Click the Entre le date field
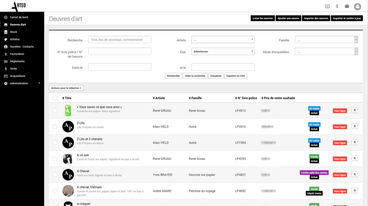Viewport: 368px width, 206px height. [x=120, y=67]
